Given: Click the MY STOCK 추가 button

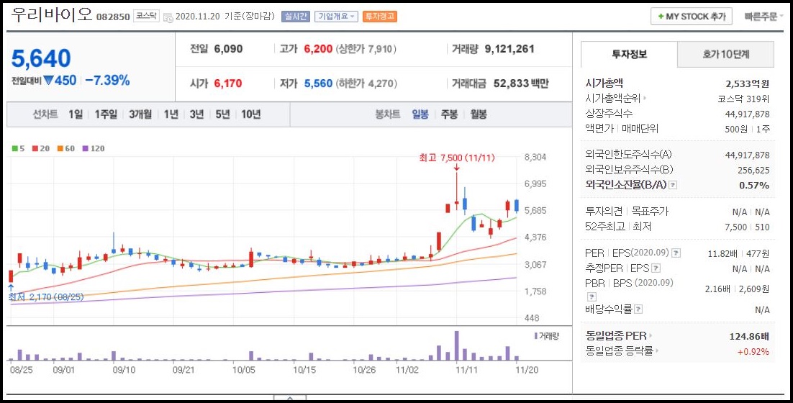Looking at the screenshot, I should coord(692,17).
